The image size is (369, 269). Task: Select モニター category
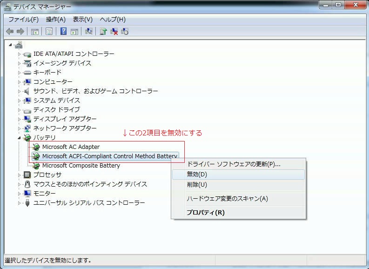point(45,193)
